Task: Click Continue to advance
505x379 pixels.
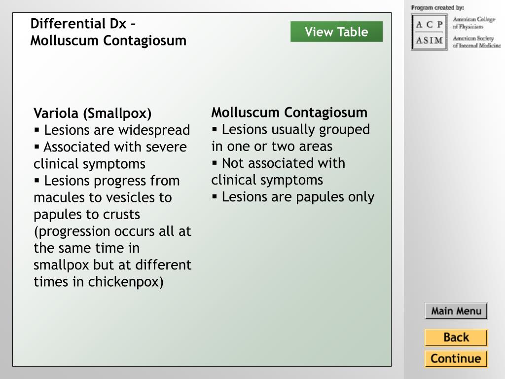Action: tap(456, 359)
